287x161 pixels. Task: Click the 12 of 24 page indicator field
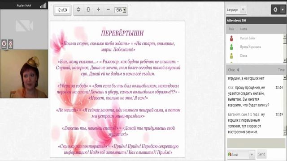[62, 10]
